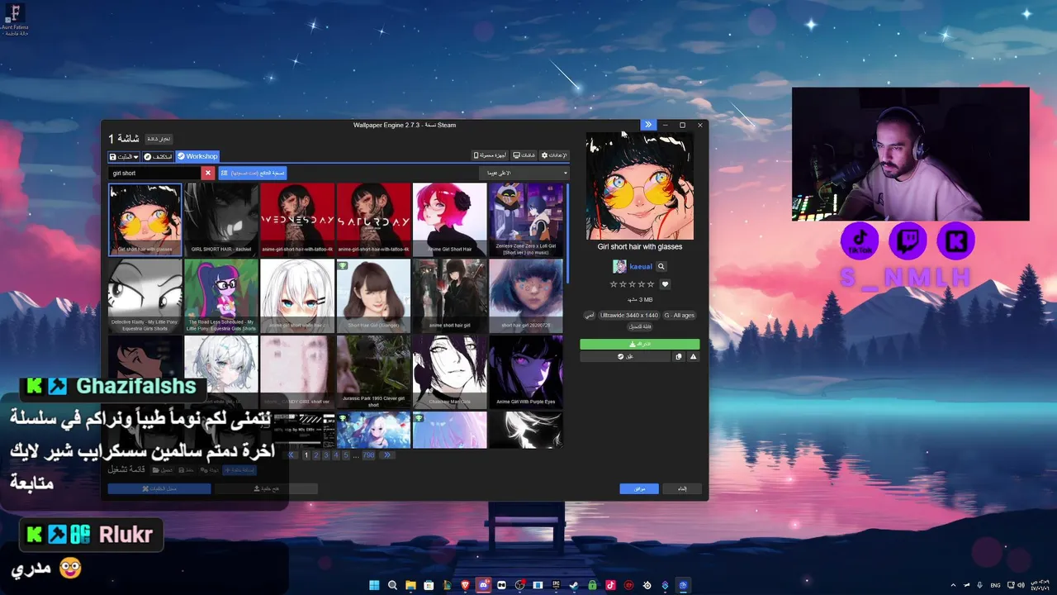Click the open wallpaper button with upload icon
Image resolution: width=1057 pixels, height=595 pixels.
point(266,489)
